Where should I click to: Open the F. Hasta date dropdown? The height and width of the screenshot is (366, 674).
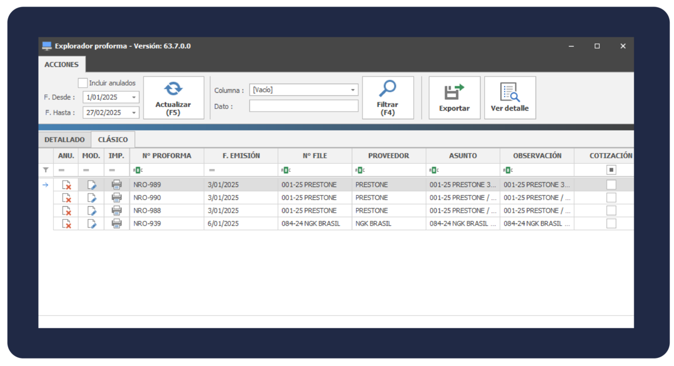[x=134, y=113]
